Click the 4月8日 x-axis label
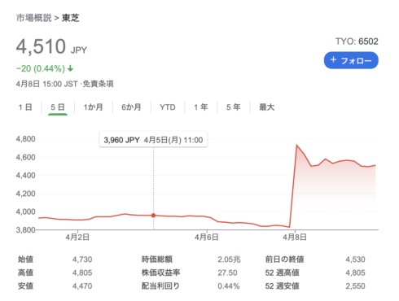 point(295,238)
